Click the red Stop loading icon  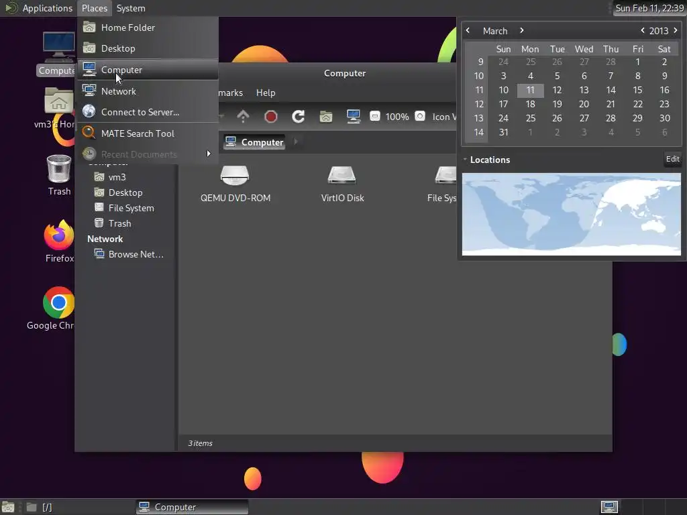tap(271, 117)
